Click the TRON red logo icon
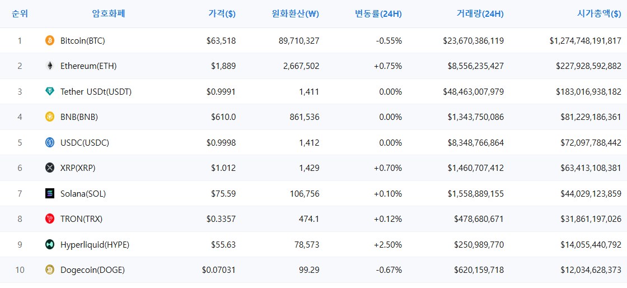 coord(50,219)
